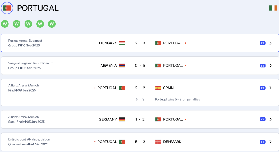Click the Ireland flag icon at top right

(x=273, y=8)
